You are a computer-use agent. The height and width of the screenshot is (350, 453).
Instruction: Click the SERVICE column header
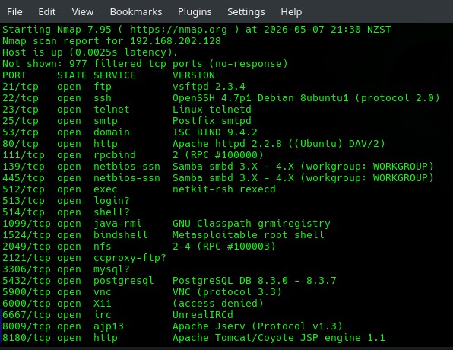pyautogui.click(x=115, y=75)
